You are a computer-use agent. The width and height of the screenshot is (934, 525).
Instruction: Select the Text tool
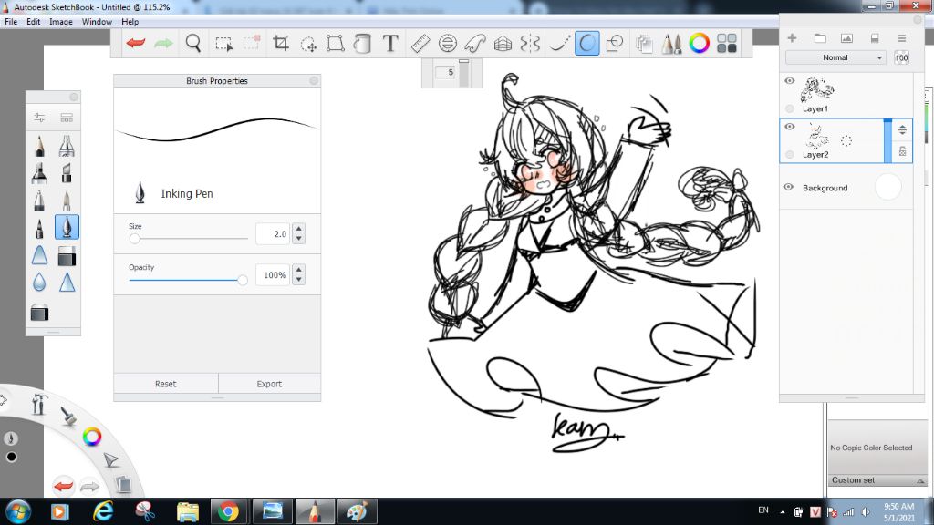coord(390,44)
